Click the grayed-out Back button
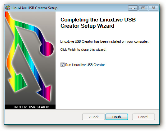The height and width of the screenshot is (131, 166). click(93, 117)
